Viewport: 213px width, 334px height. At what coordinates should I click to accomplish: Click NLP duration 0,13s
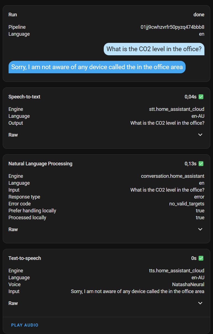click(x=190, y=164)
